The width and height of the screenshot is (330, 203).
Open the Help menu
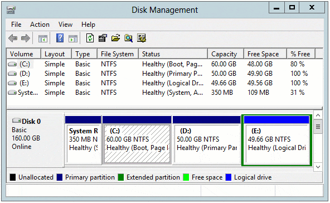(x=88, y=25)
